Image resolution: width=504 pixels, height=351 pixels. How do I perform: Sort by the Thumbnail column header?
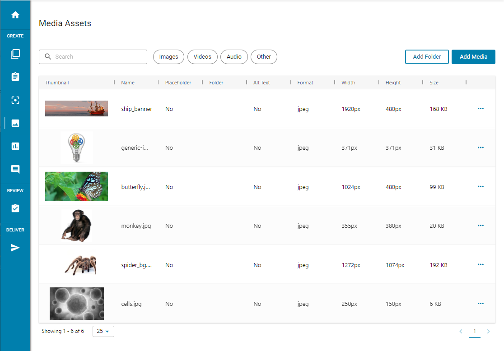[57, 83]
